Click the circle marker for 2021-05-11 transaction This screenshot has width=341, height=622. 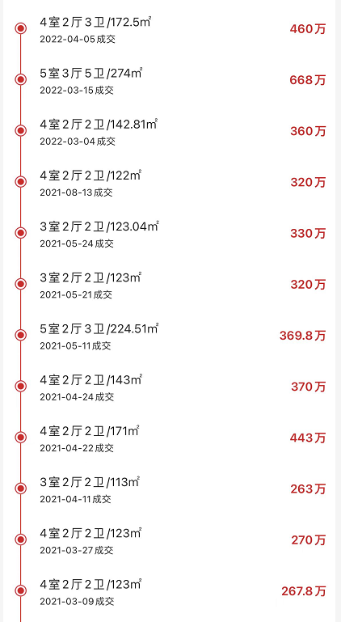(21, 335)
